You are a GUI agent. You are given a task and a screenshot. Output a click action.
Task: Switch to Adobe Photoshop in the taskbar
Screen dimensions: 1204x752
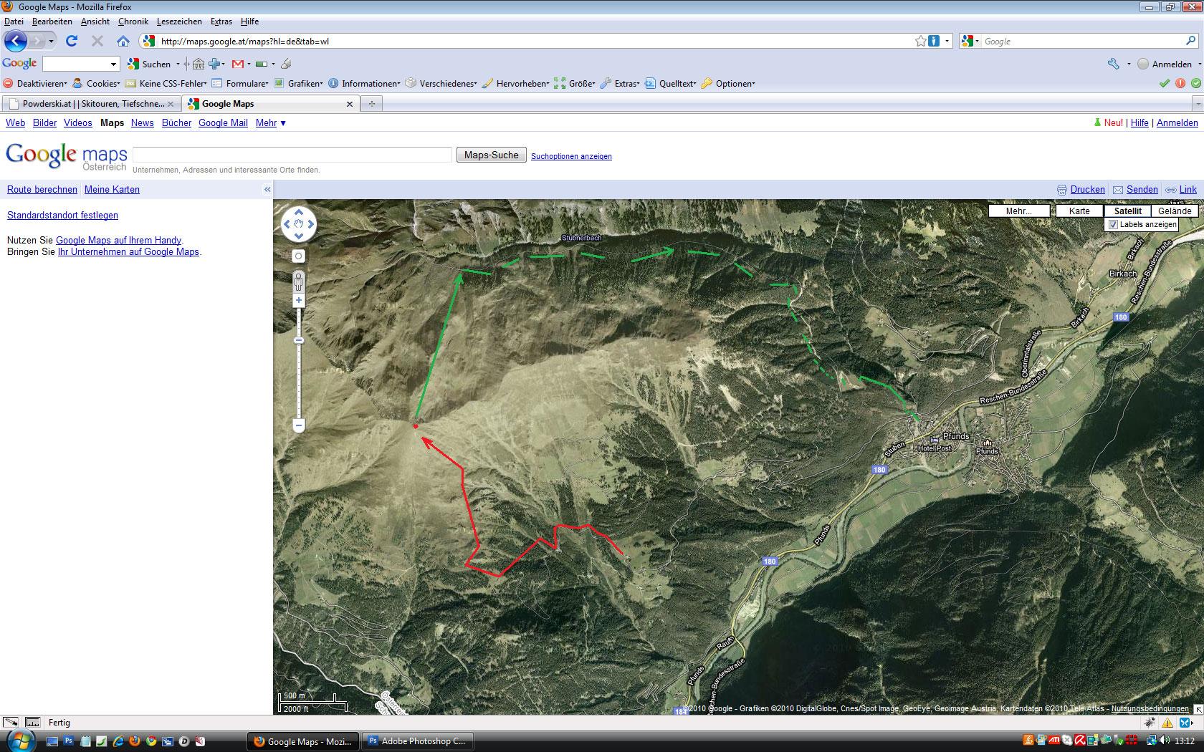point(417,741)
